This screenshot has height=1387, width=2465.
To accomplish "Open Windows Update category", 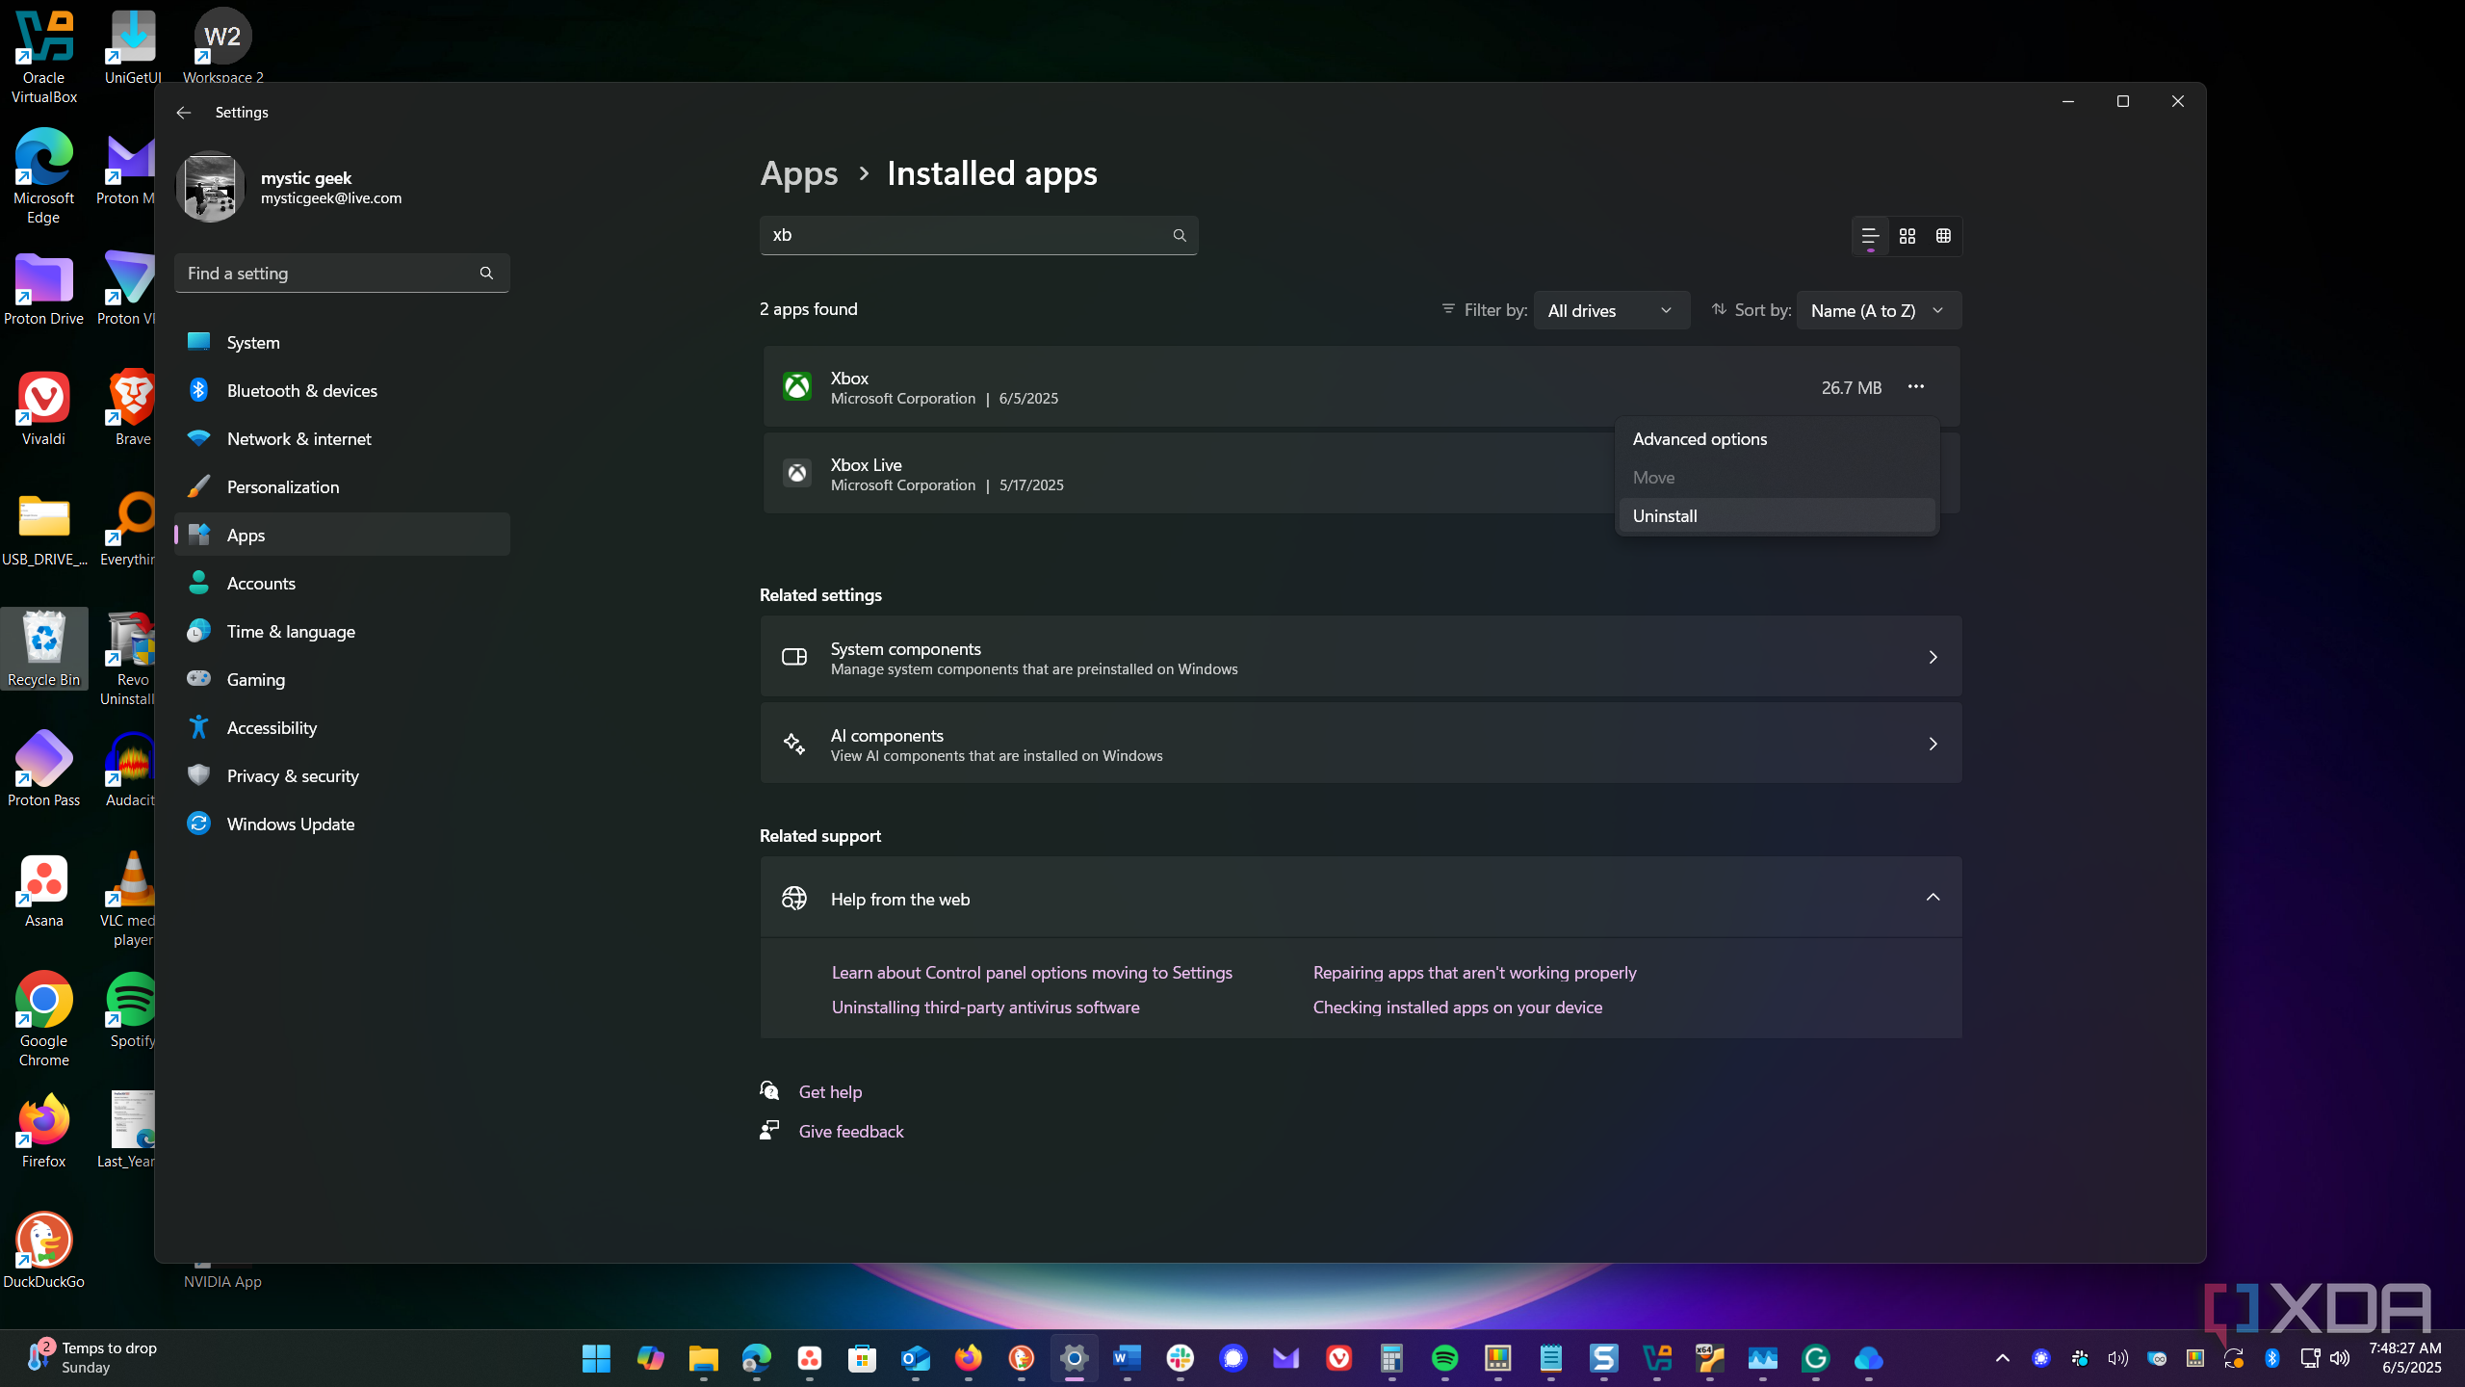I will click(342, 824).
